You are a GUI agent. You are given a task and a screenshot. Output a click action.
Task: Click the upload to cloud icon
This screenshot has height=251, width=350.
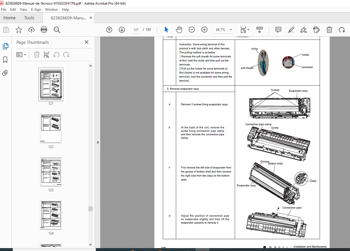point(31,30)
